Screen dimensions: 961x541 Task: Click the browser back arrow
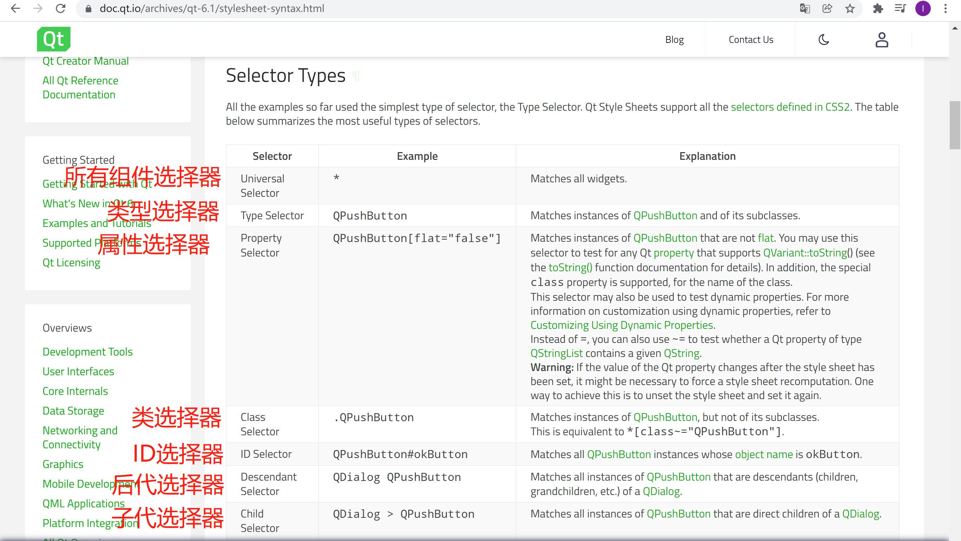[15, 8]
